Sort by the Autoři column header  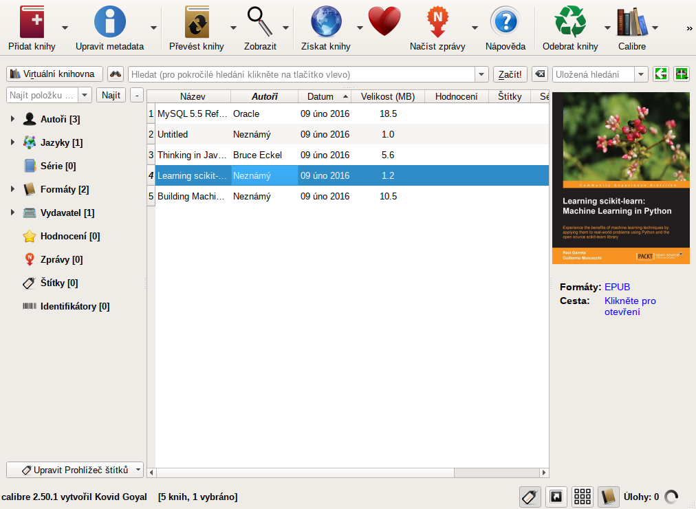(265, 96)
